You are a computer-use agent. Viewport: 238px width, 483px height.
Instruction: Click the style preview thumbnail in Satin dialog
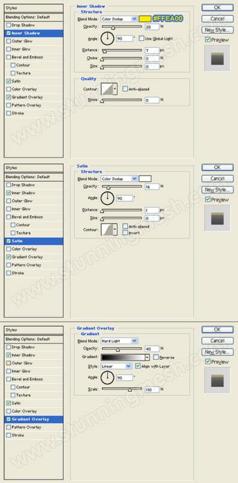217,218
